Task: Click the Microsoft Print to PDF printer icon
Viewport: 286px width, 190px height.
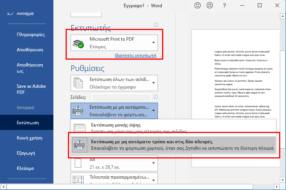Action: point(78,44)
